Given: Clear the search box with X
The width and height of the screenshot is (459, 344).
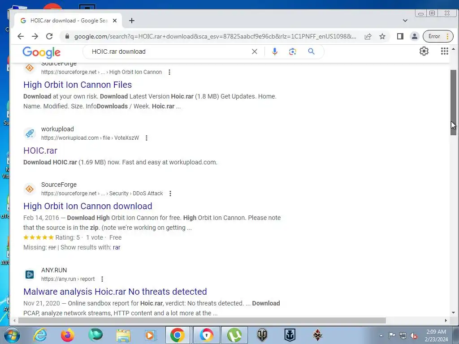Looking at the screenshot, I should [255, 52].
